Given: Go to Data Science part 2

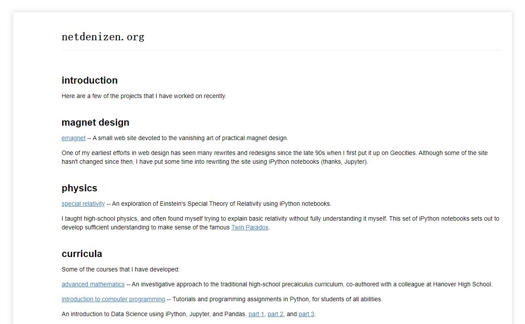Looking at the screenshot, I should [x=276, y=314].
